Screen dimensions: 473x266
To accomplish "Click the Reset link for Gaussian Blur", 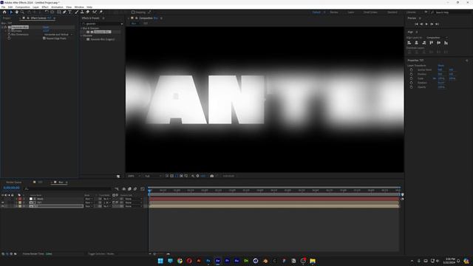I will click(x=46, y=27).
